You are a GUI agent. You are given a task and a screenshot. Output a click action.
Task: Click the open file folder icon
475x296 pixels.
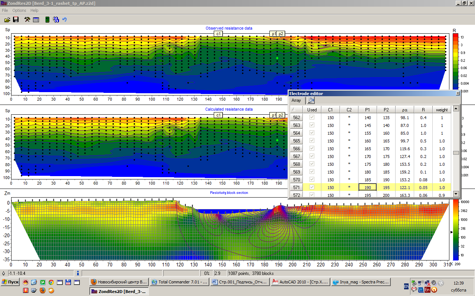click(x=7, y=20)
